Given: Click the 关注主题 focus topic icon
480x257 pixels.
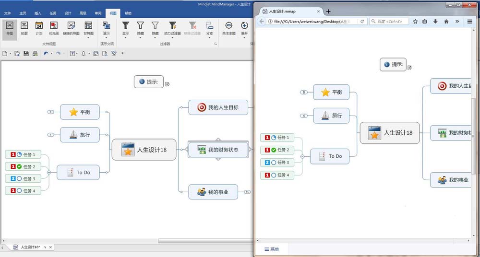Looking at the screenshot, I should coord(228,26).
